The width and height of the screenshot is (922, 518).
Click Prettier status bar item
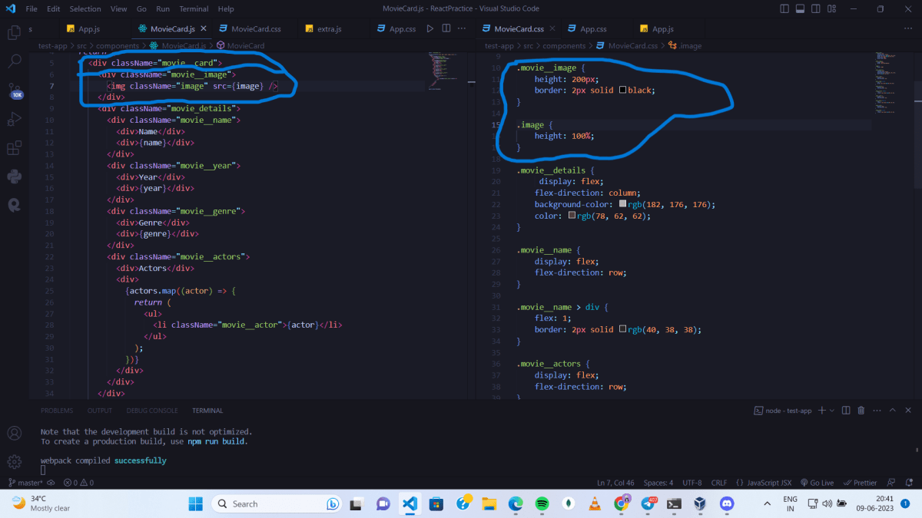860,483
